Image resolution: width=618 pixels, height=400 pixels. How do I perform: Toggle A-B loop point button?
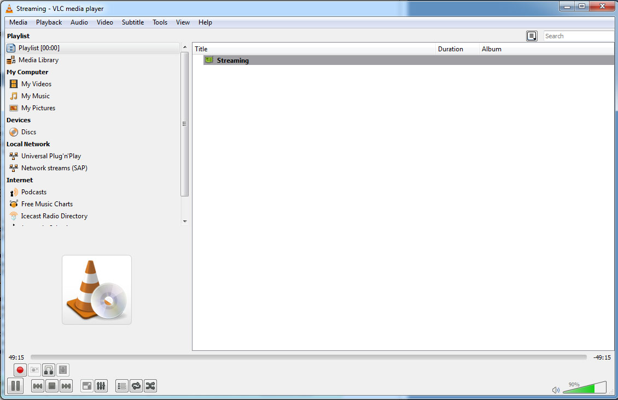[x=49, y=370]
